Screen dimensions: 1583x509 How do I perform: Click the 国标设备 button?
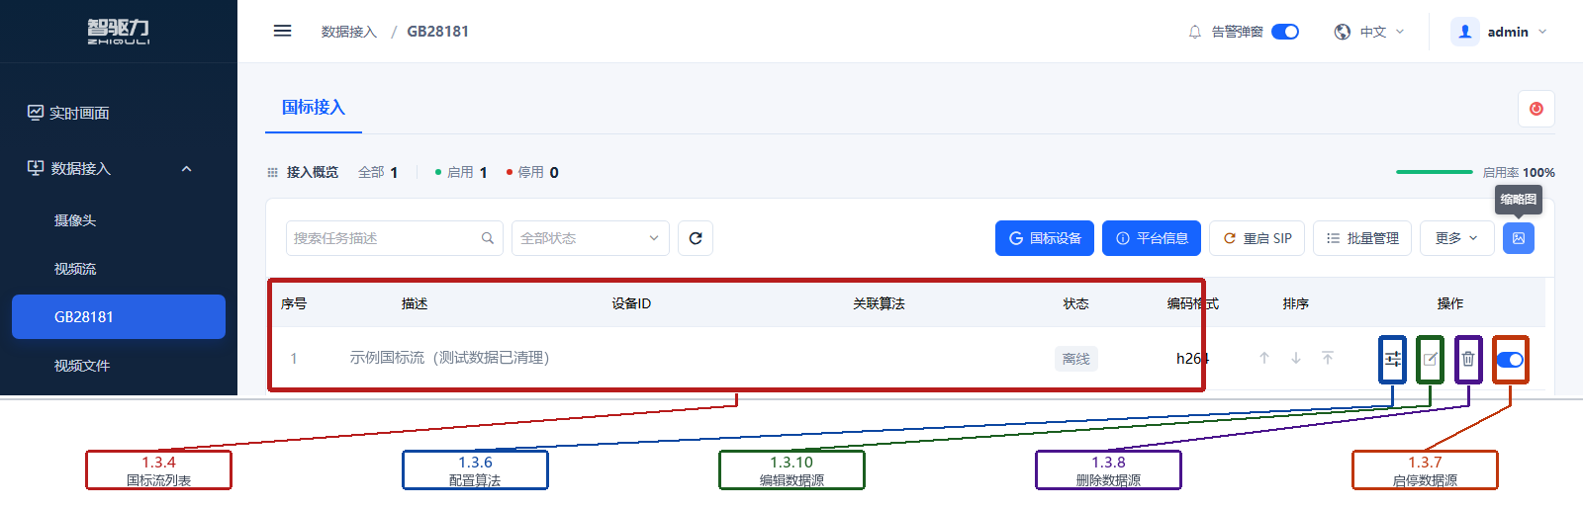coord(1045,238)
